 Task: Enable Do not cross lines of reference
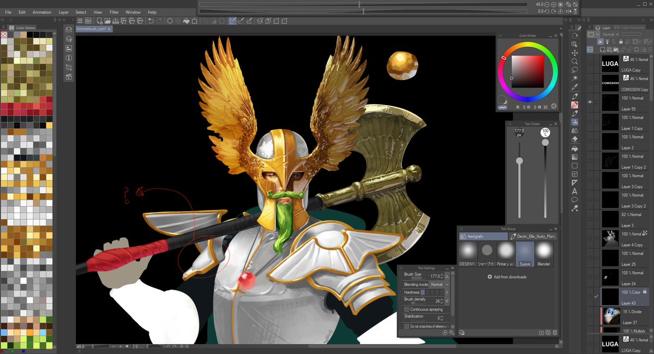[x=407, y=327]
